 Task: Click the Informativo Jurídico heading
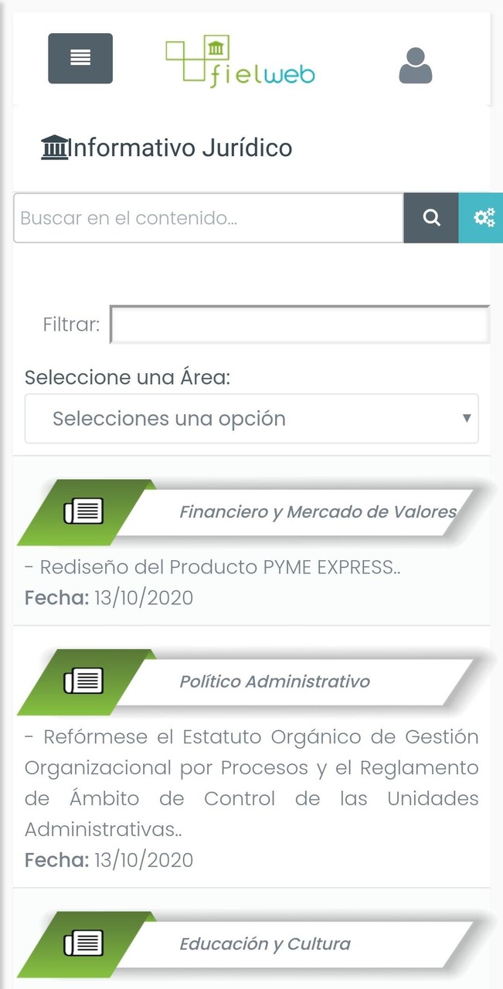pos(181,147)
